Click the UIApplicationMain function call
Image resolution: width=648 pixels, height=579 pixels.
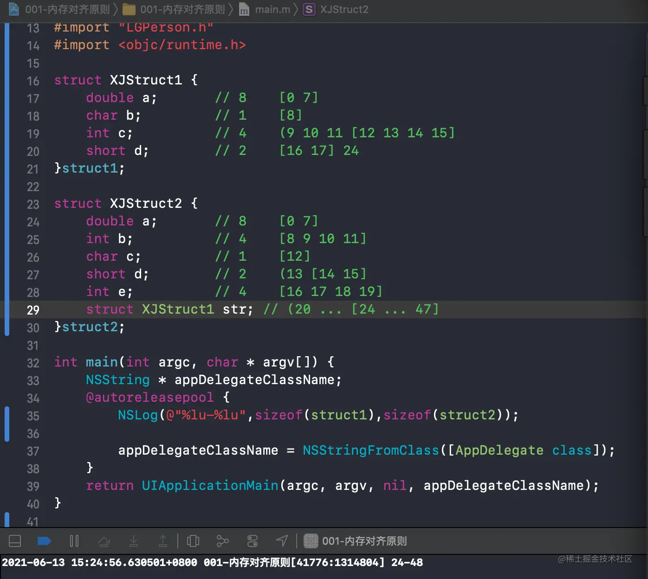(x=210, y=486)
